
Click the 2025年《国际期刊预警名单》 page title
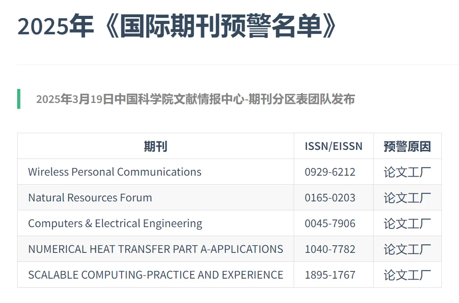[x=177, y=27]
